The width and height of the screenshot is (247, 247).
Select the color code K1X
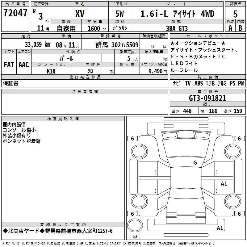[x=51, y=71]
